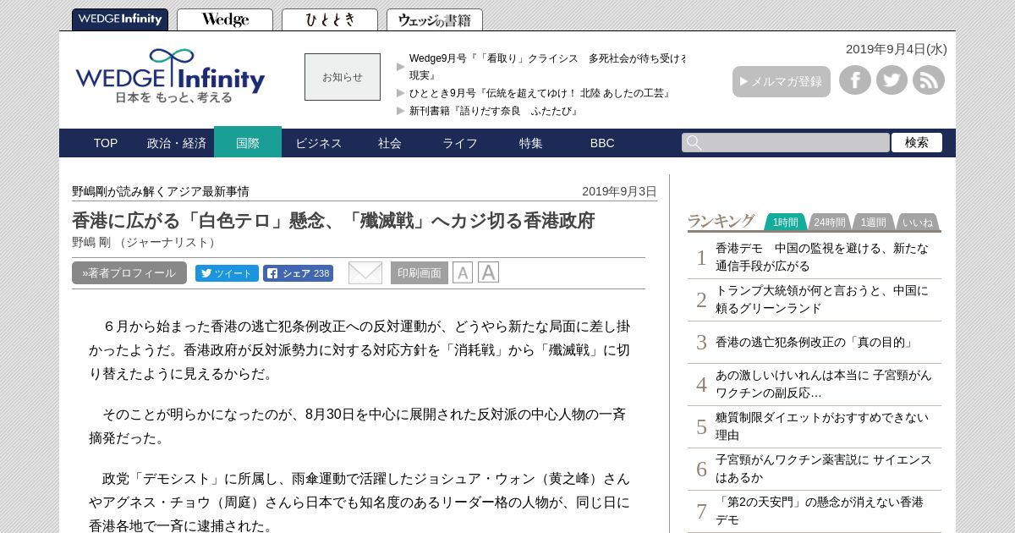Click the ランキング heading
This screenshot has height=533, width=1015.
pyautogui.click(x=721, y=221)
